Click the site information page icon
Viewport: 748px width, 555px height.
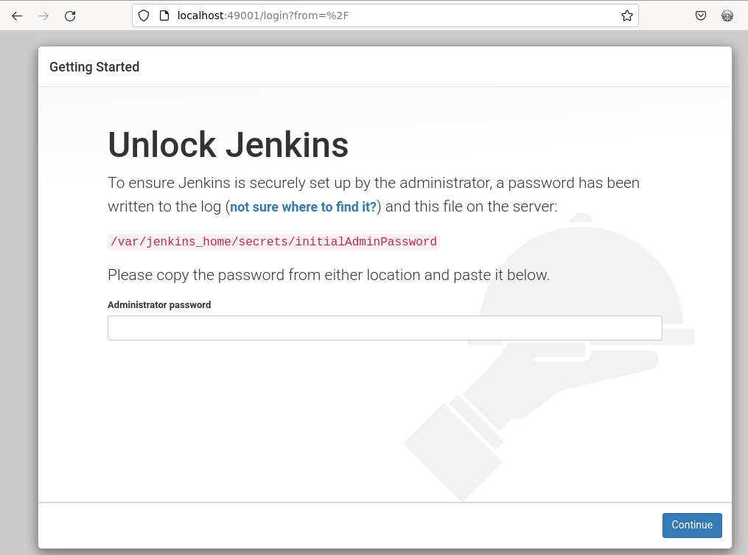point(164,15)
